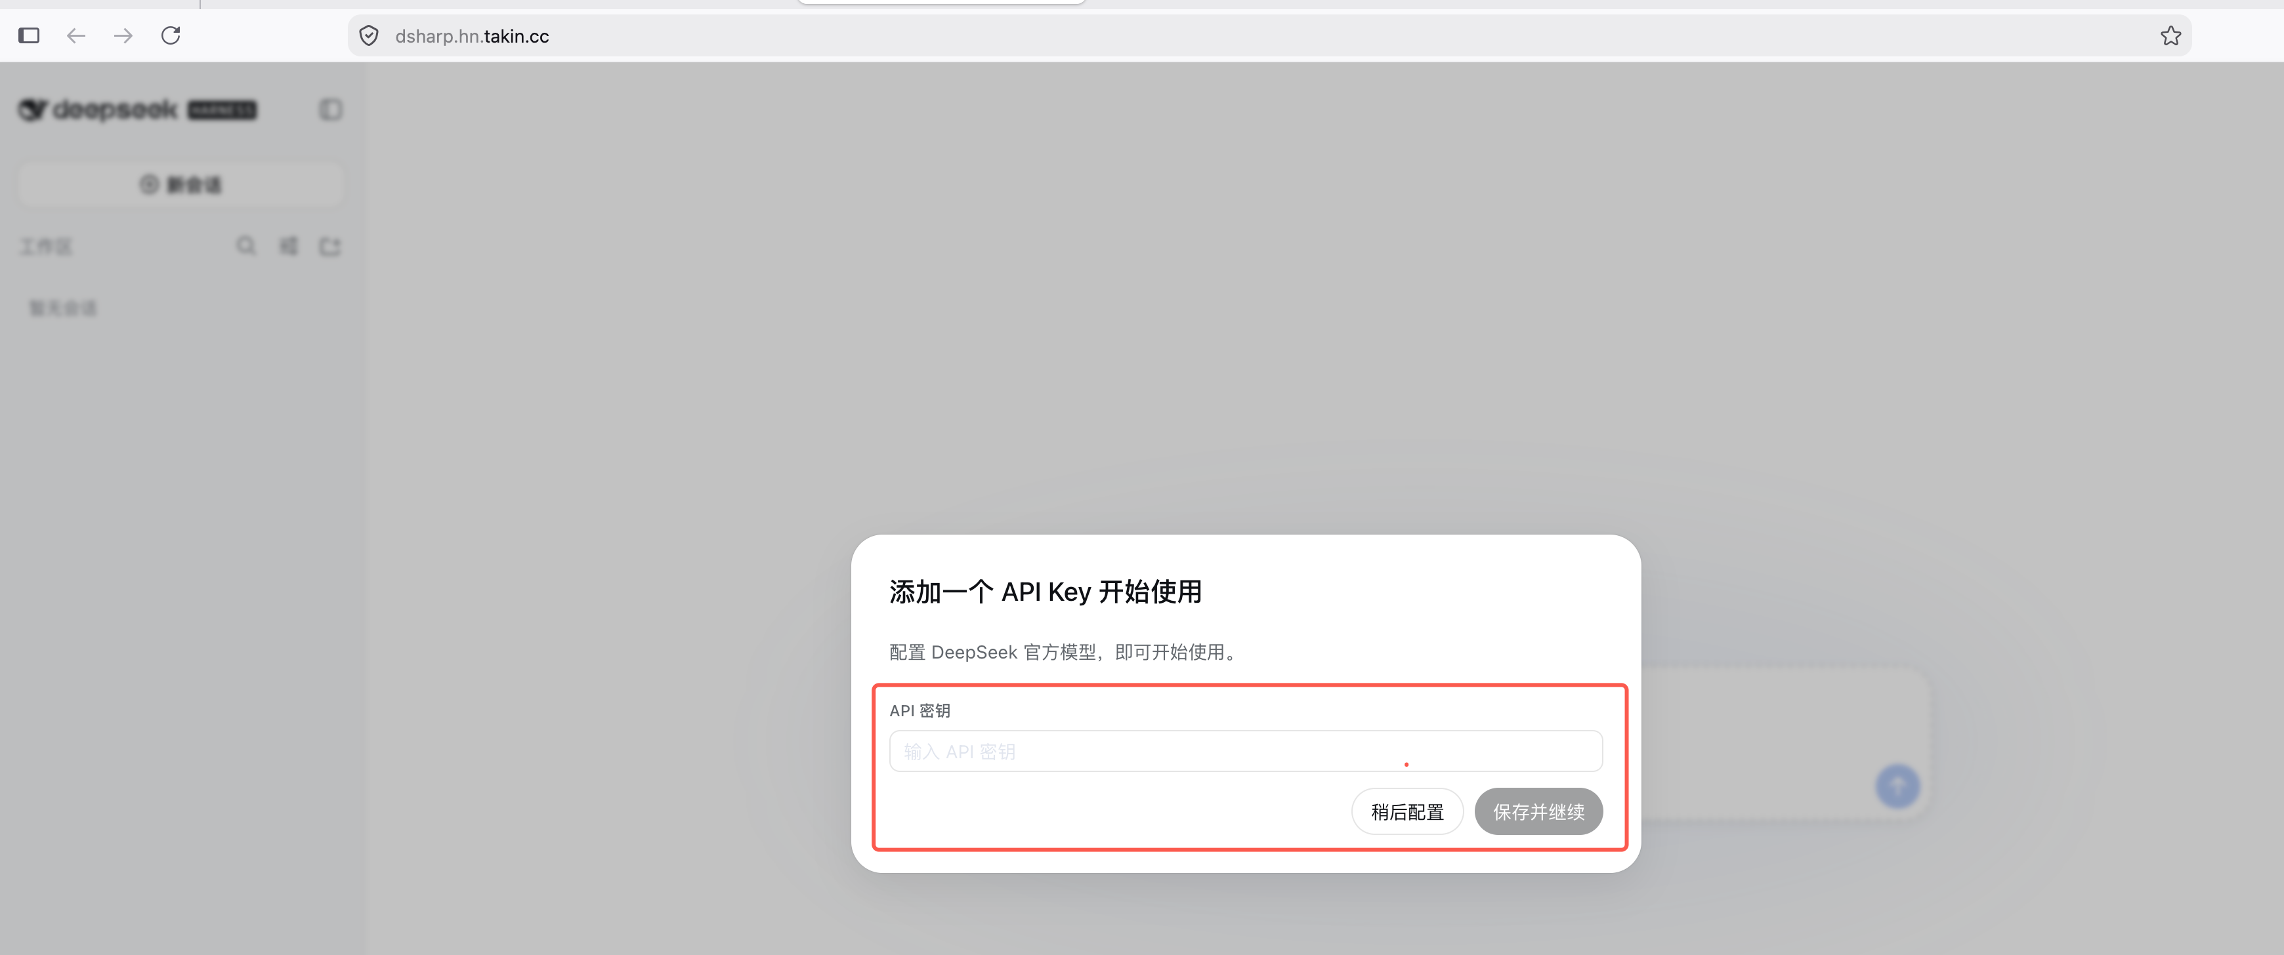2284x955 pixels.
Task: Click the text 配置 DeepSeek 官方模型，即可开始使用。
Action: pyautogui.click(x=1065, y=652)
